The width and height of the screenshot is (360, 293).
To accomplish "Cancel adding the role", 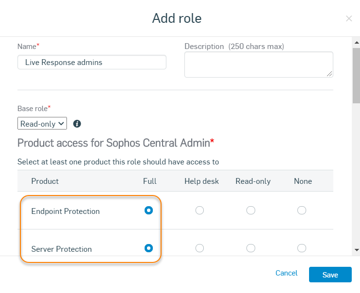I will pyautogui.click(x=286, y=273).
